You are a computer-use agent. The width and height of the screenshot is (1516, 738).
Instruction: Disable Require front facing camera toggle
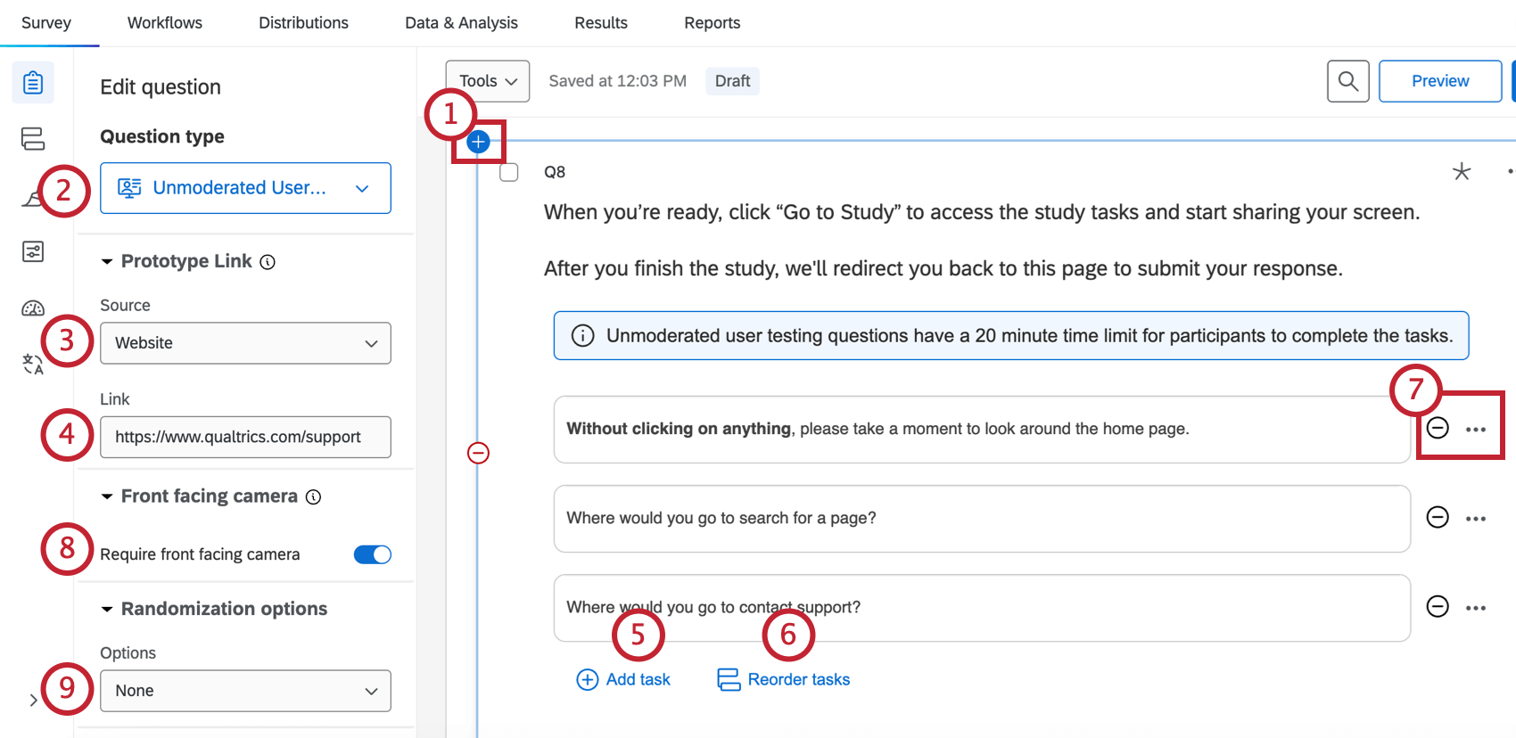[373, 554]
